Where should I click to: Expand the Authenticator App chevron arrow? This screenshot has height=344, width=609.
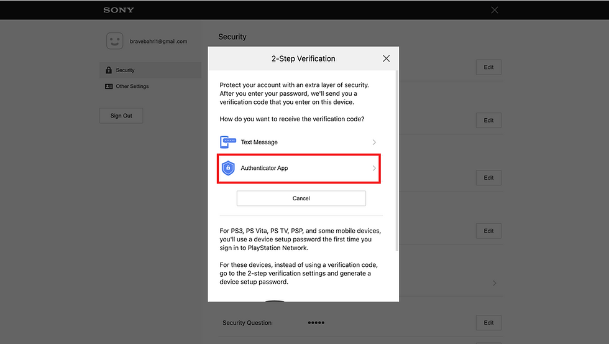374,169
